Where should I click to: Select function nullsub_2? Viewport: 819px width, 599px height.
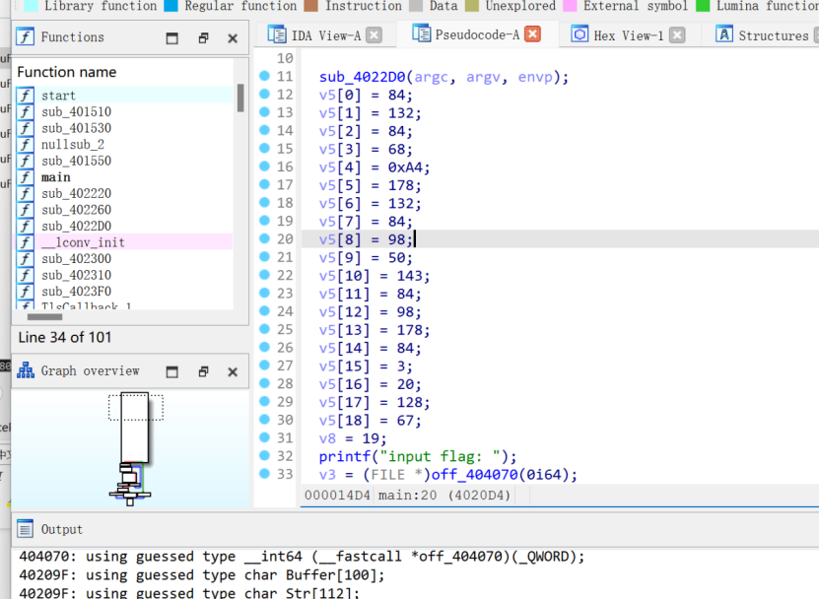click(123, 144)
